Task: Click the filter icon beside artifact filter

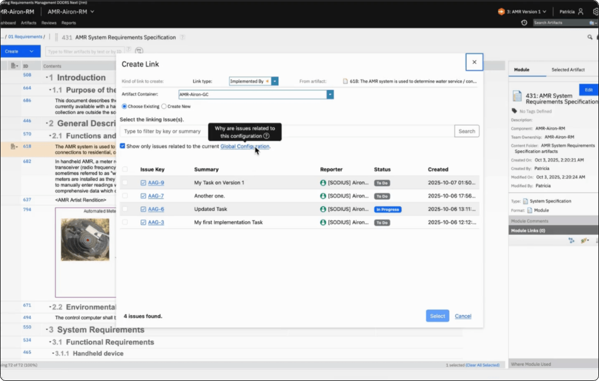Action: (139, 51)
